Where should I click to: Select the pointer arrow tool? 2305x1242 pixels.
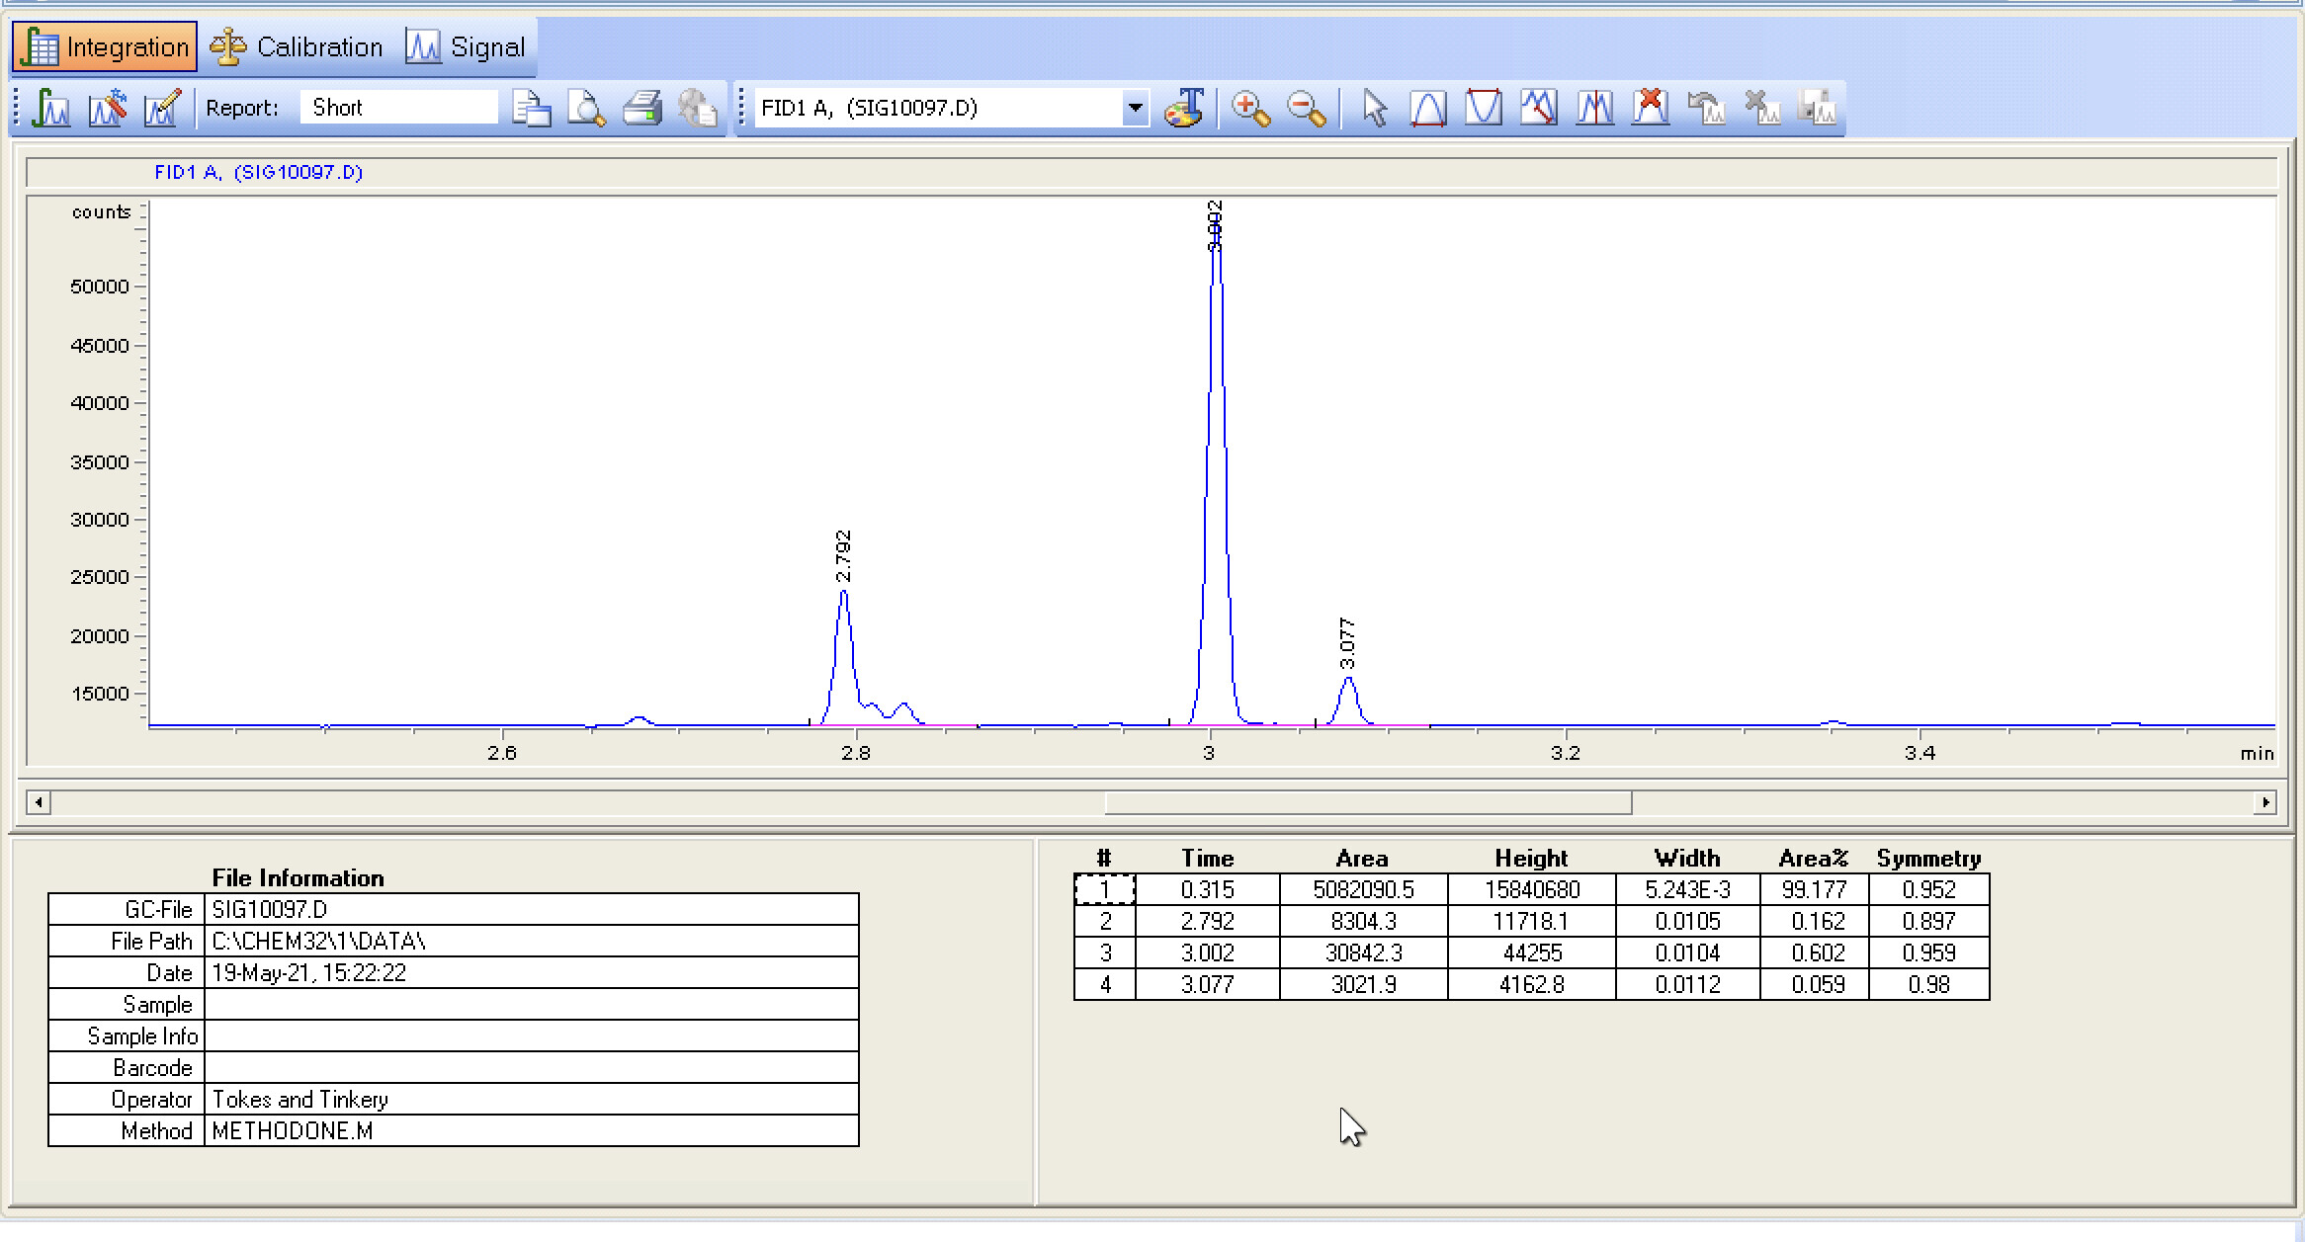coord(1374,108)
